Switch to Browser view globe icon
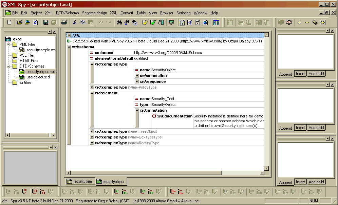 pyautogui.click(x=205, y=22)
